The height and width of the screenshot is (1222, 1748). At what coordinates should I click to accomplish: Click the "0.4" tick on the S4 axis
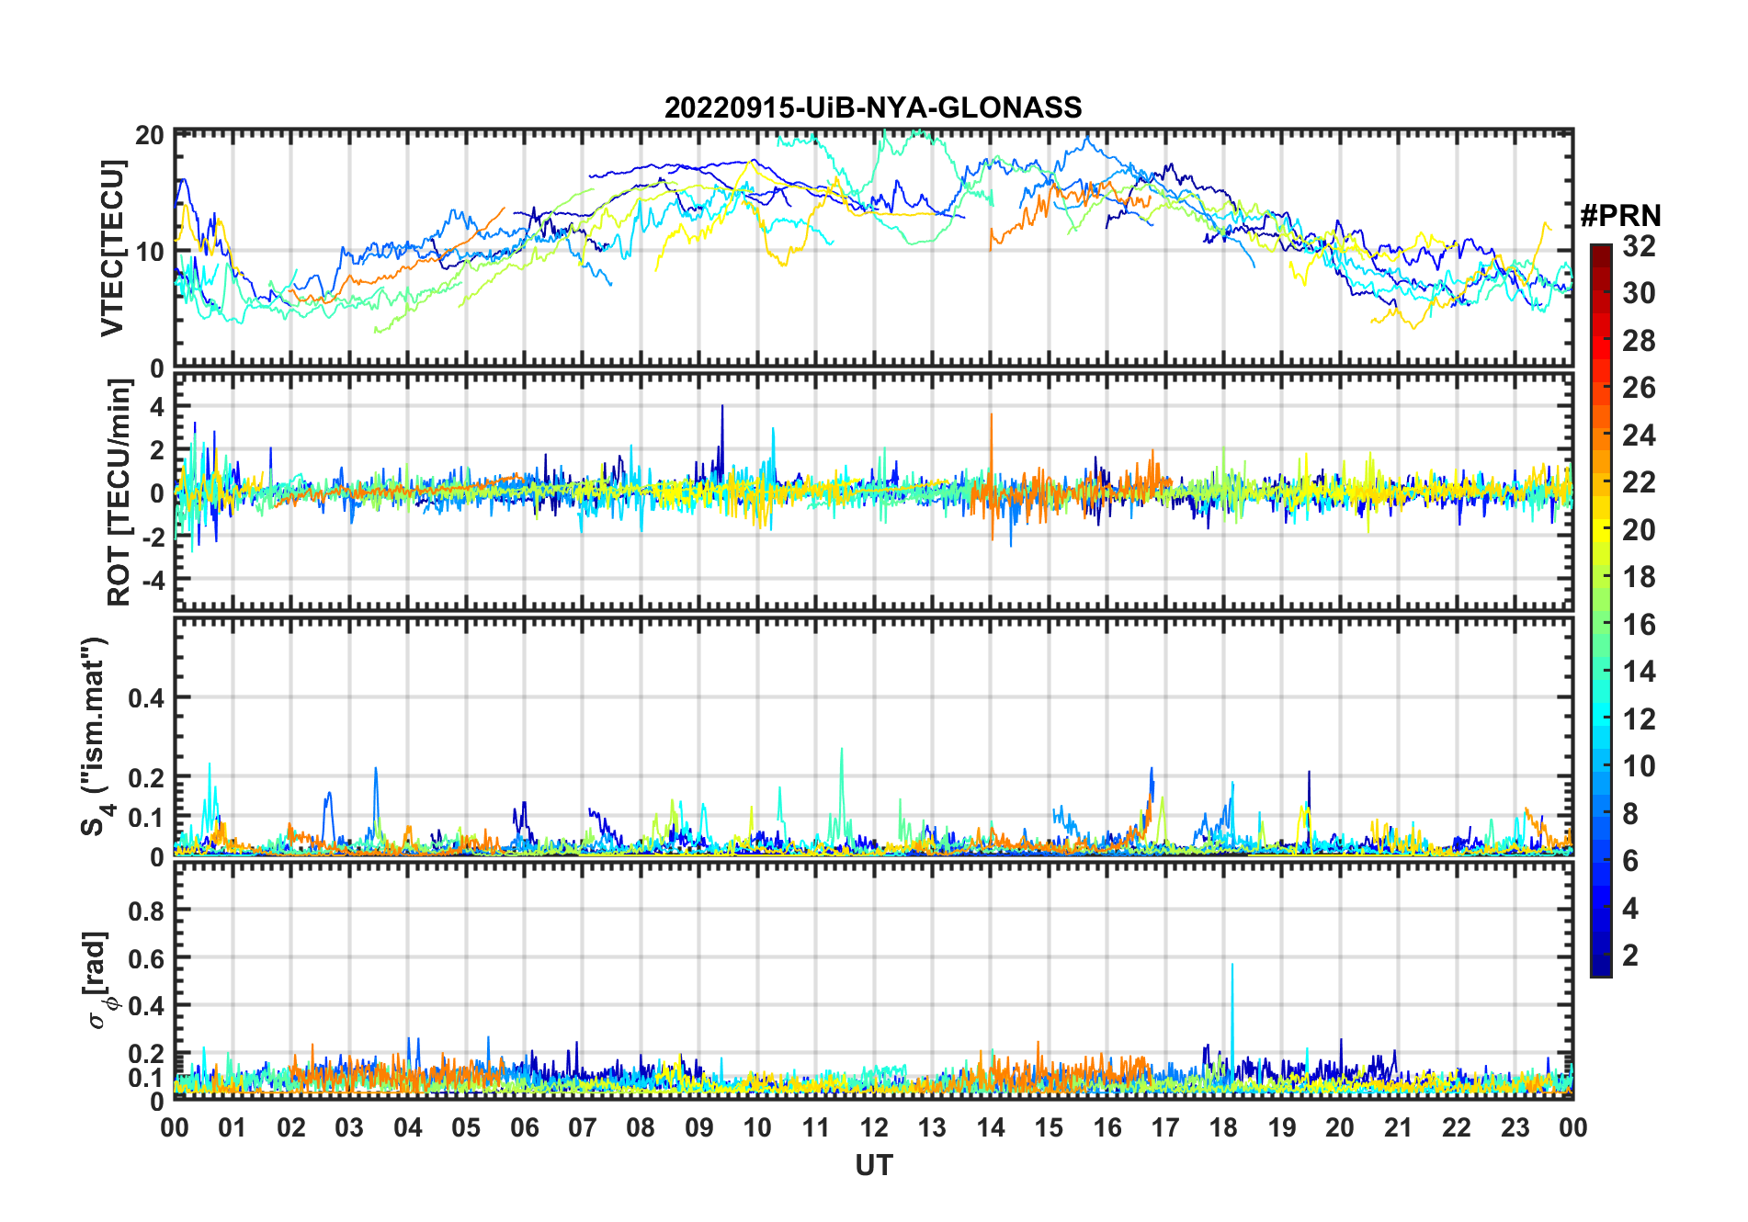146,697
